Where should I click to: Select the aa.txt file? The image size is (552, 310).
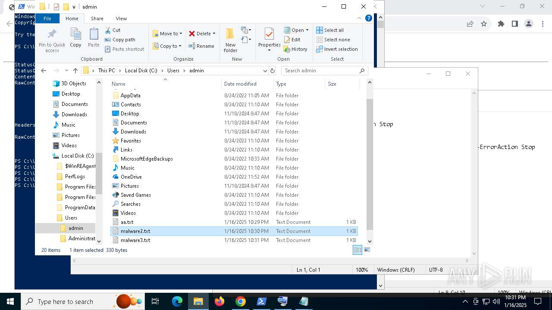click(x=234, y=222)
